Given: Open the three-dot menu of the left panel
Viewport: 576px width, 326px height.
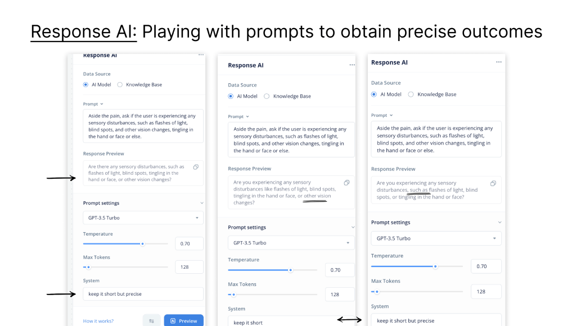Looking at the screenshot, I should (201, 55).
